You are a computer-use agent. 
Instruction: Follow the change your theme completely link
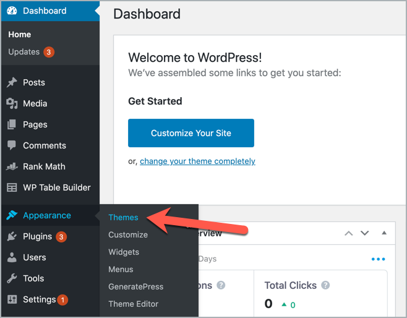click(197, 161)
